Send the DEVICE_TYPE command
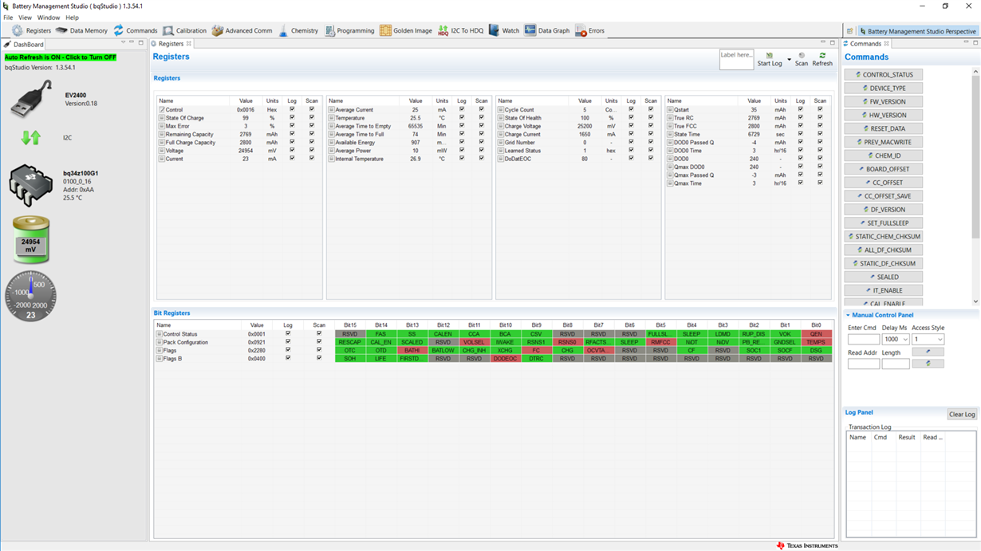 pos(884,89)
